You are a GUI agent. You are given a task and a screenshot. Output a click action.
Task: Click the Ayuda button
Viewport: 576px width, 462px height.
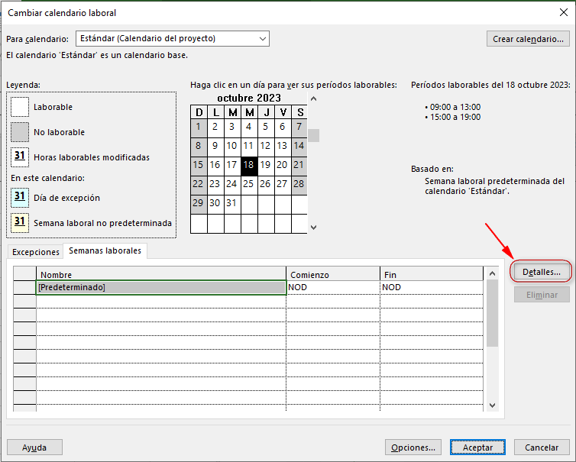tap(34, 447)
